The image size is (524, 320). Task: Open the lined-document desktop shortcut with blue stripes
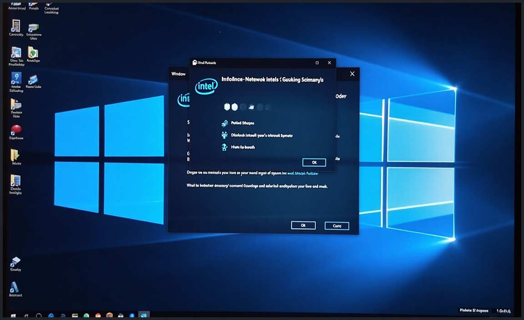click(x=15, y=180)
